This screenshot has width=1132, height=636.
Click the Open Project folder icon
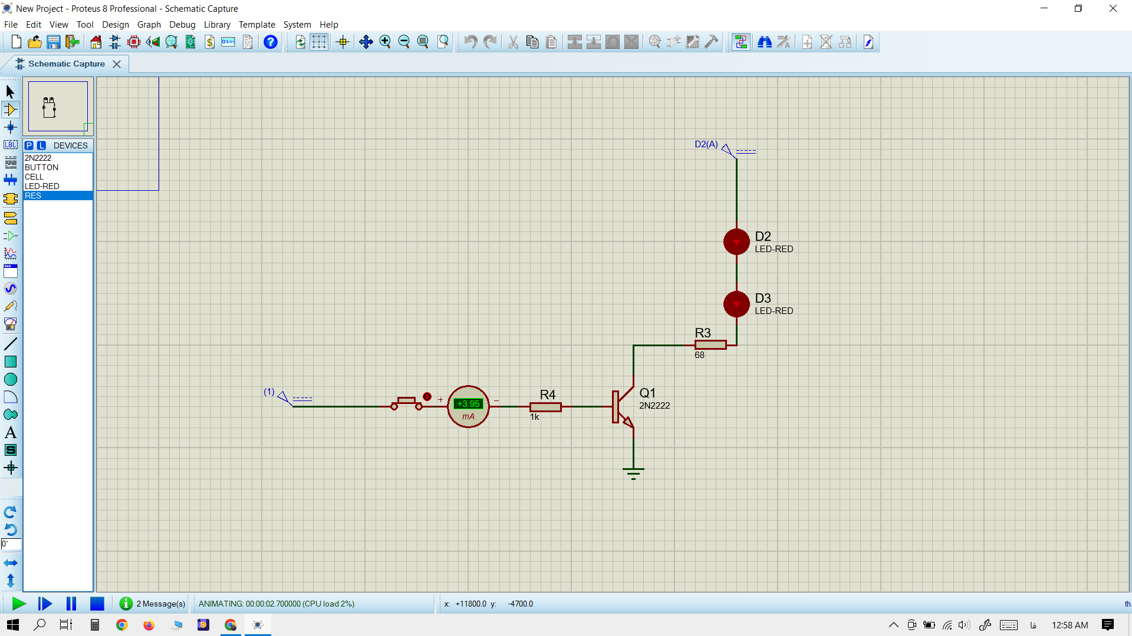35,42
